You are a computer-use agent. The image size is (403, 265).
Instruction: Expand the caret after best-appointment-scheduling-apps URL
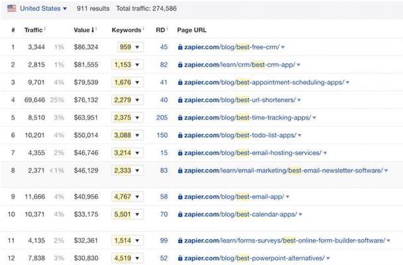point(347,83)
